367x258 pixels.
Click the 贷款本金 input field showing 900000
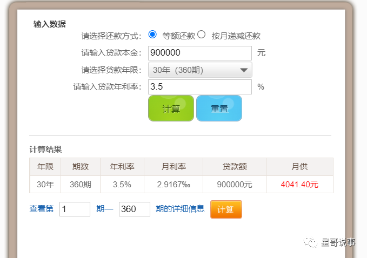pyautogui.click(x=200, y=53)
